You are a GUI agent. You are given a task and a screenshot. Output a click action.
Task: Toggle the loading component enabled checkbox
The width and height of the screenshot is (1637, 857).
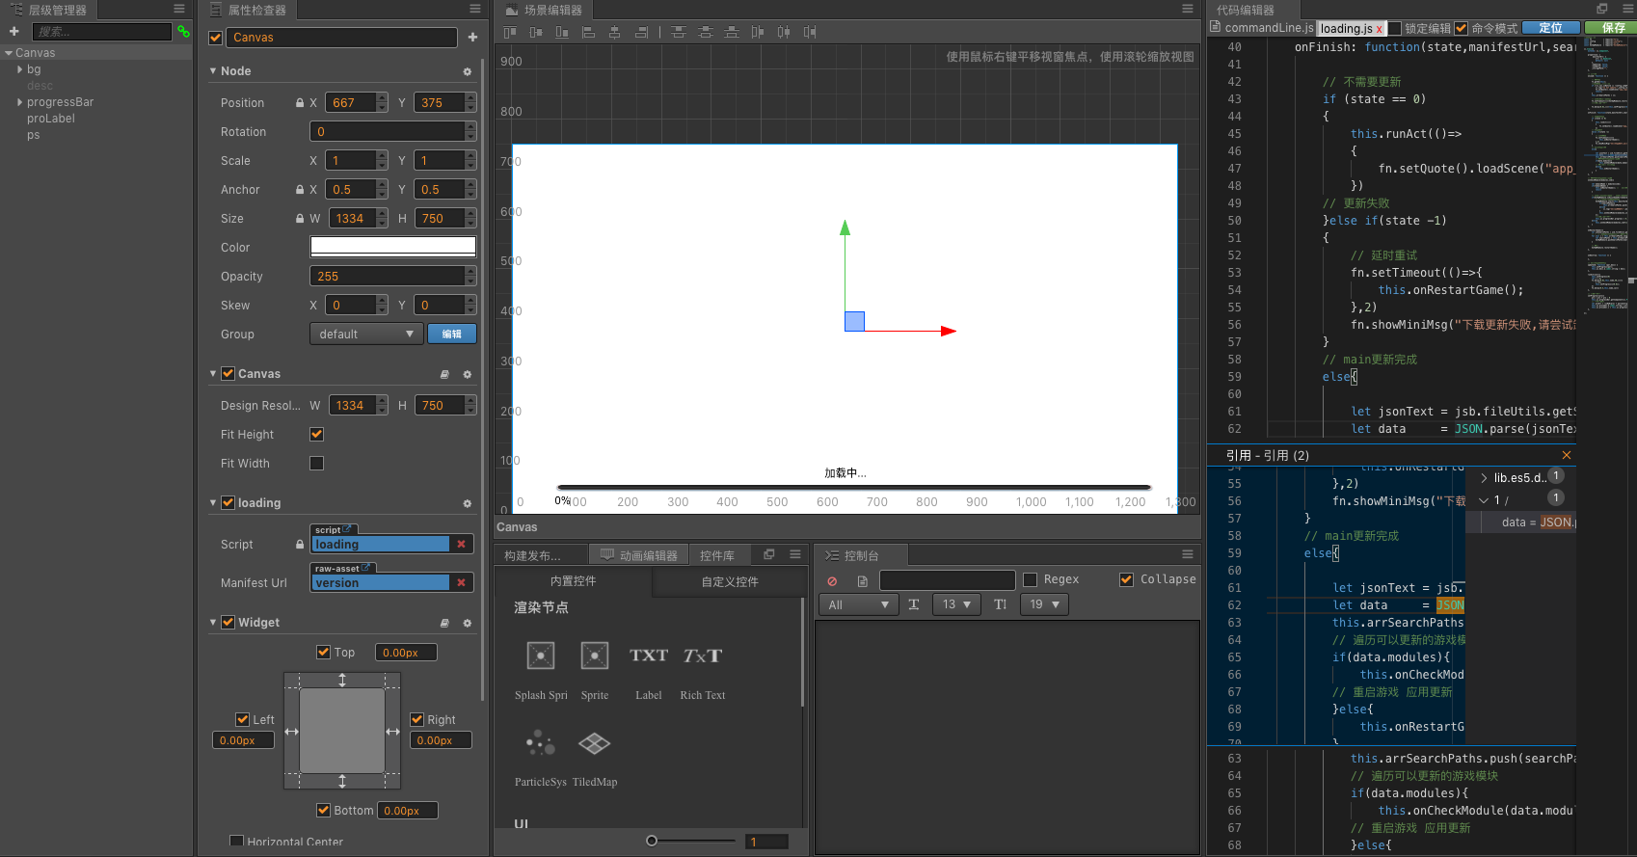point(228,502)
